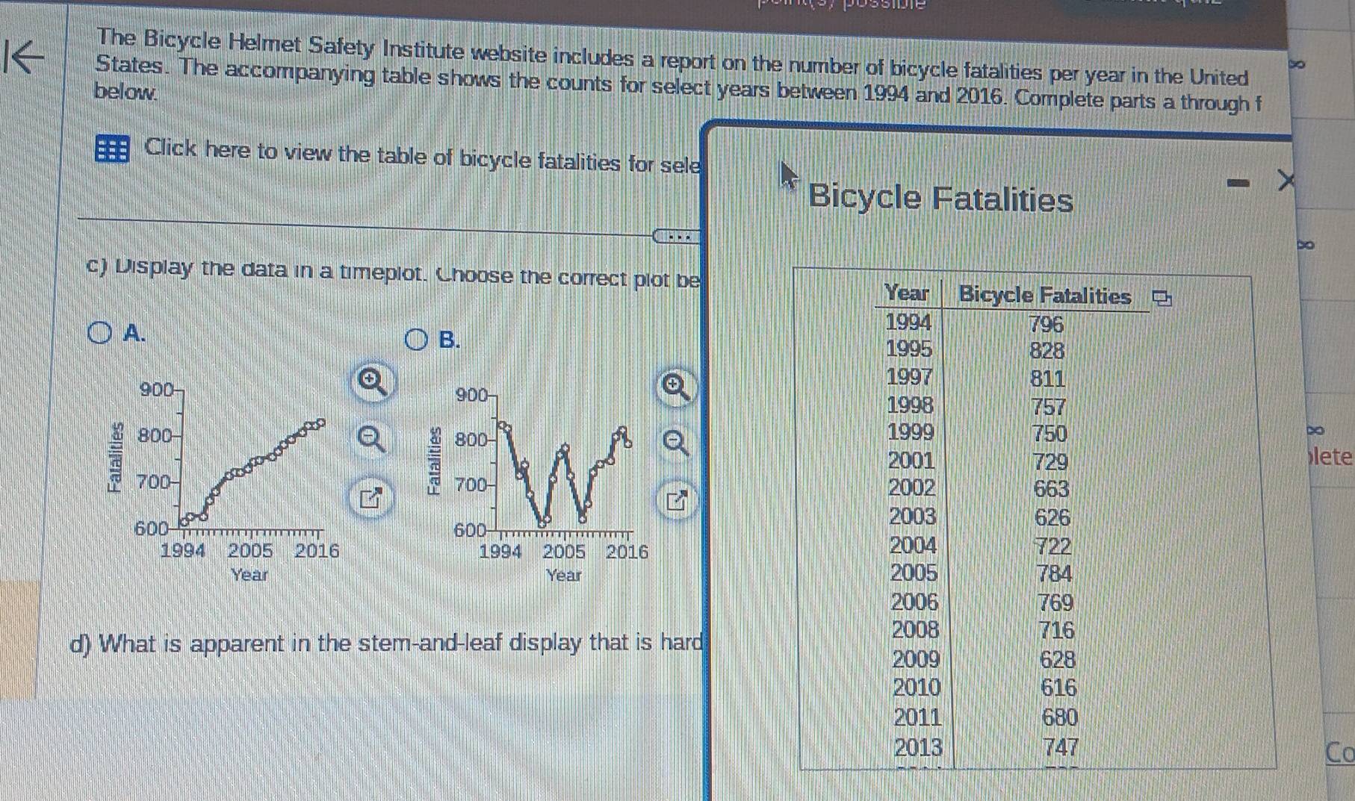1355x801 pixels.
Task: Select the 2002 year cell
Action: [913, 488]
